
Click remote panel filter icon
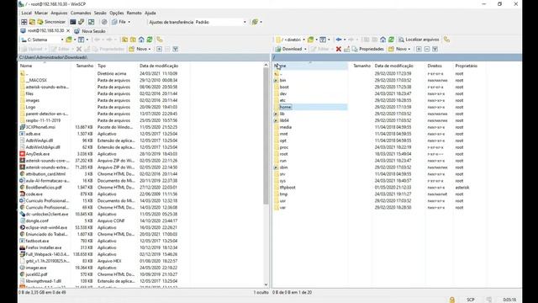tap(323, 40)
